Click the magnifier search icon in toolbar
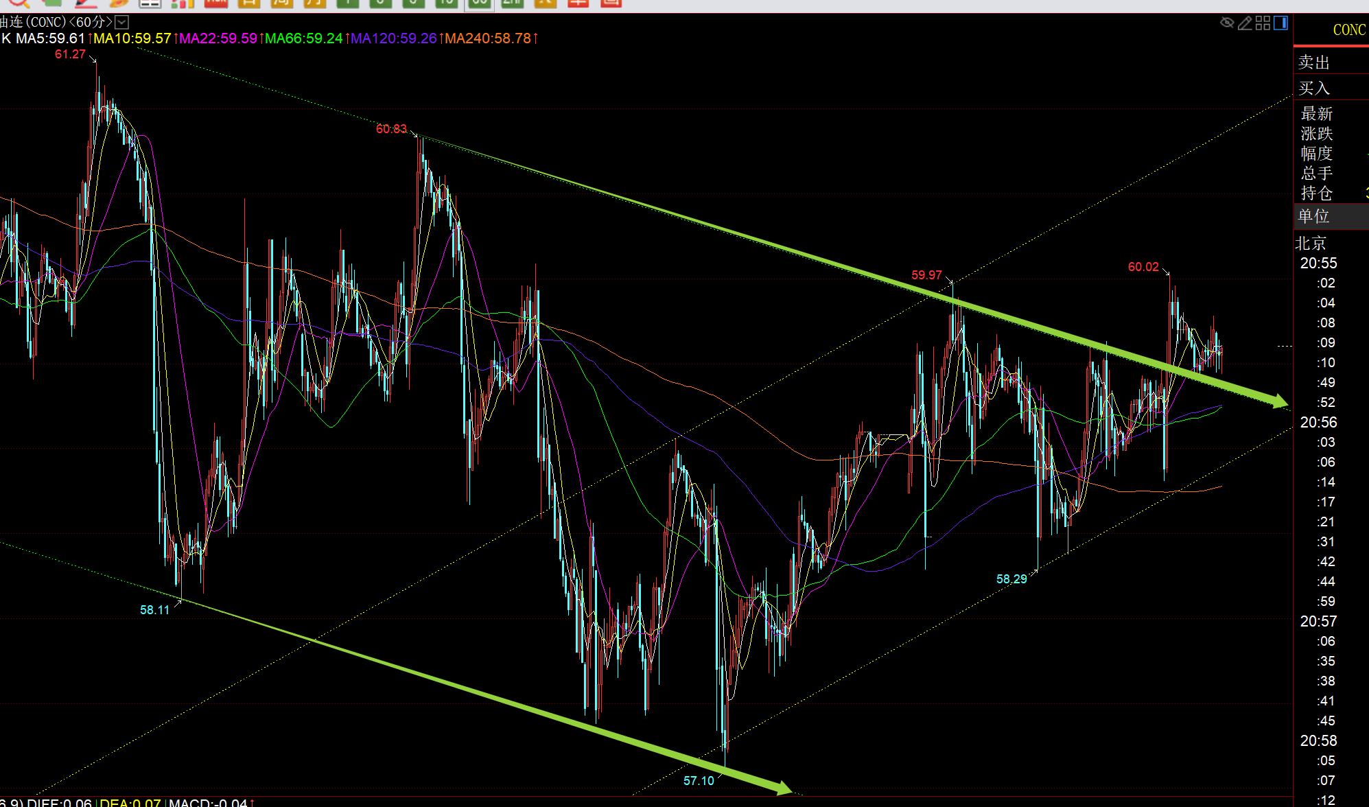 click(18, 2)
